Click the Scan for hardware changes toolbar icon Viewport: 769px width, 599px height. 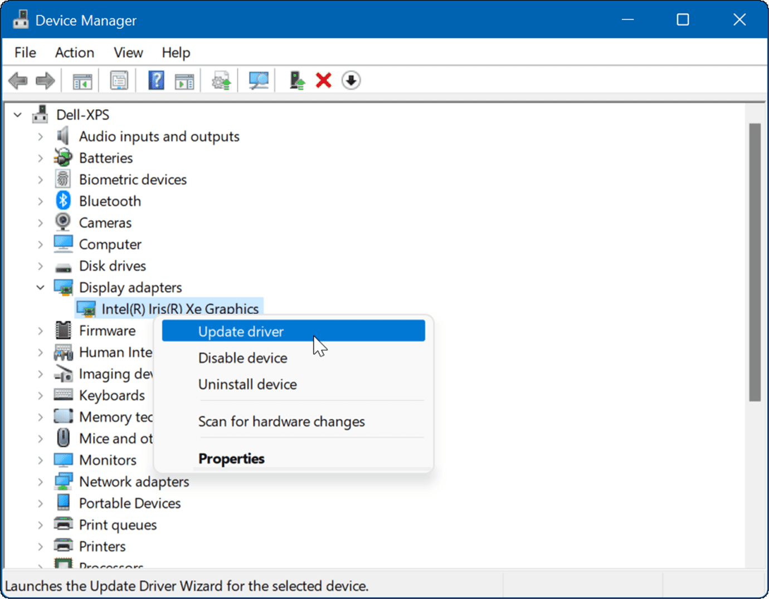[257, 80]
